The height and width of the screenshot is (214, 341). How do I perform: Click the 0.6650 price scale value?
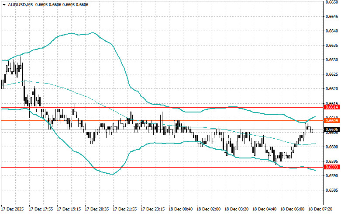click(x=332, y=2)
